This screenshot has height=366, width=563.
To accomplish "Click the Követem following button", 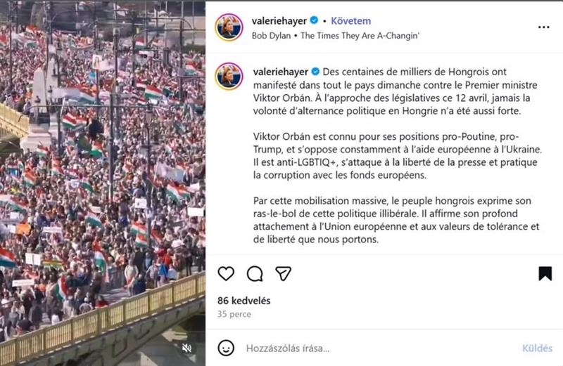I will pyautogui.click(x=350, y=21).
